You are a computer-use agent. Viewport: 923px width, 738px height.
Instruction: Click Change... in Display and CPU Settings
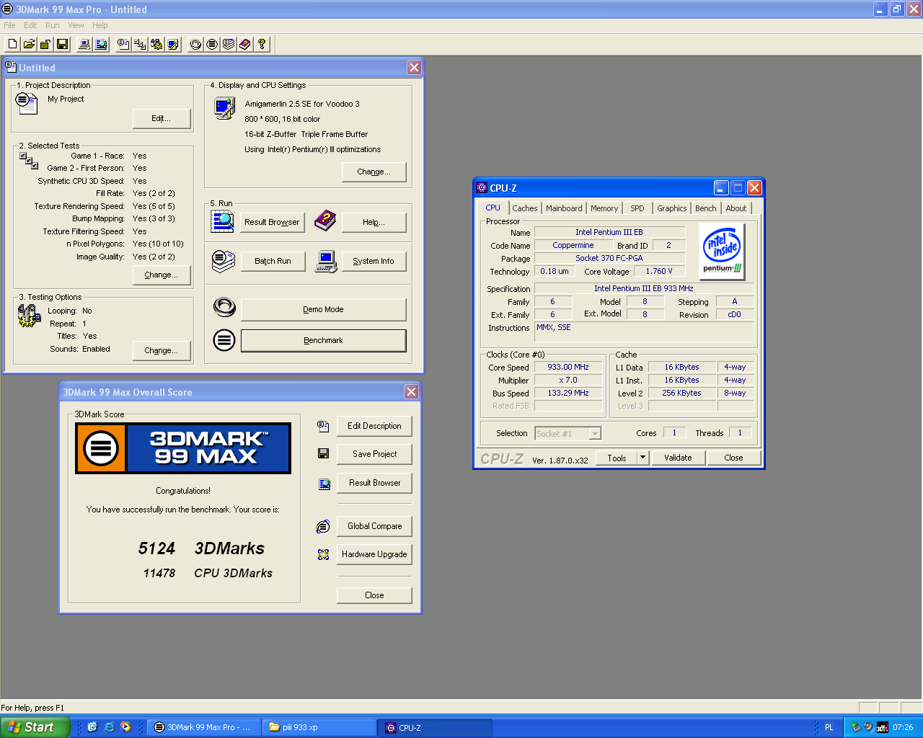374,172
